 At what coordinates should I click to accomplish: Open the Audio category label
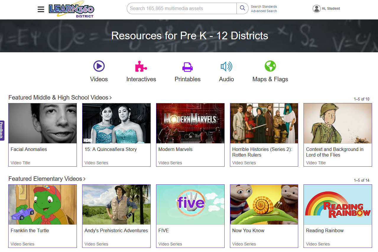(226, 79)
